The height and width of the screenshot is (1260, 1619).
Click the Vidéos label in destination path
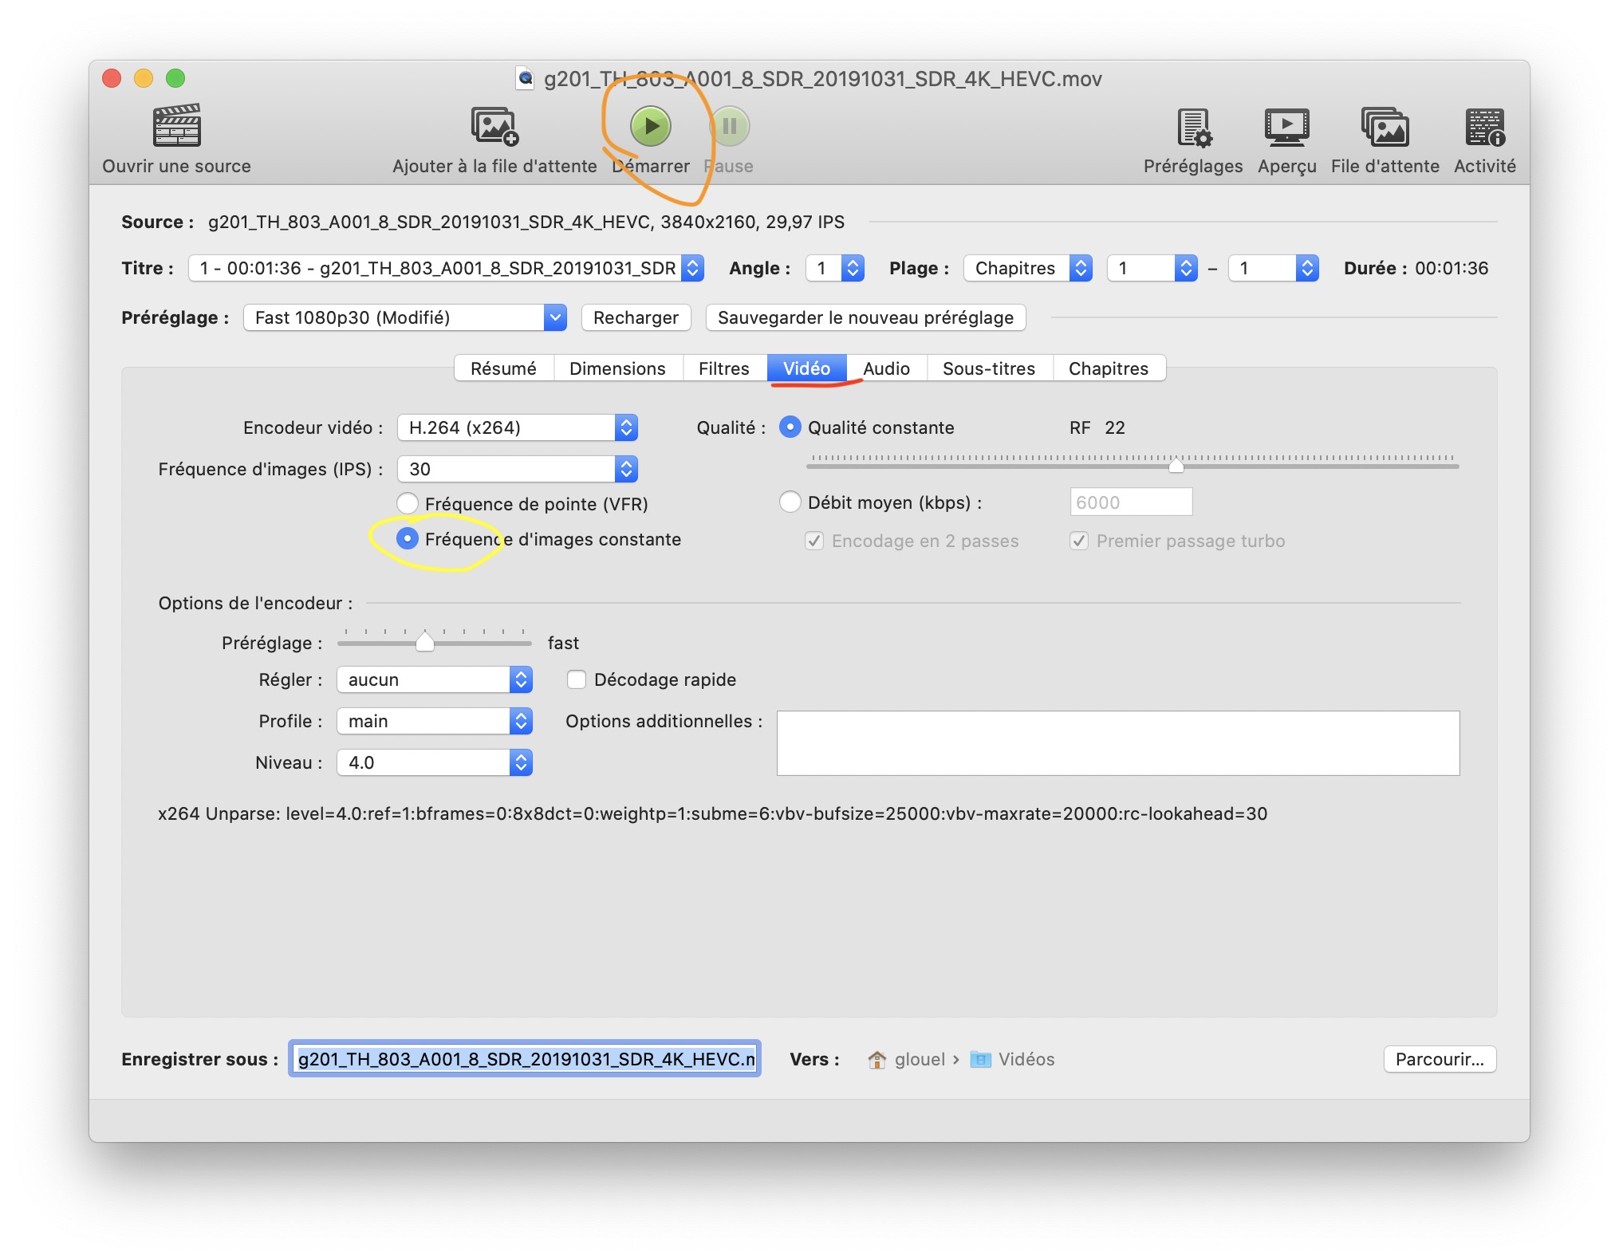(x=1026, y=1059)
